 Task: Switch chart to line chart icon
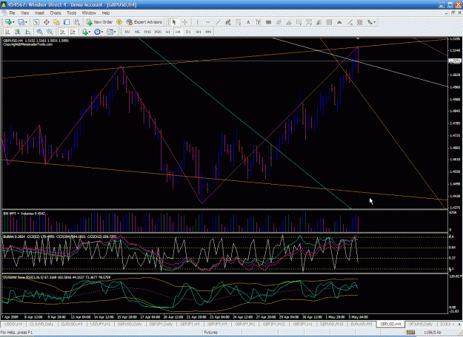(x=27, y=32)
